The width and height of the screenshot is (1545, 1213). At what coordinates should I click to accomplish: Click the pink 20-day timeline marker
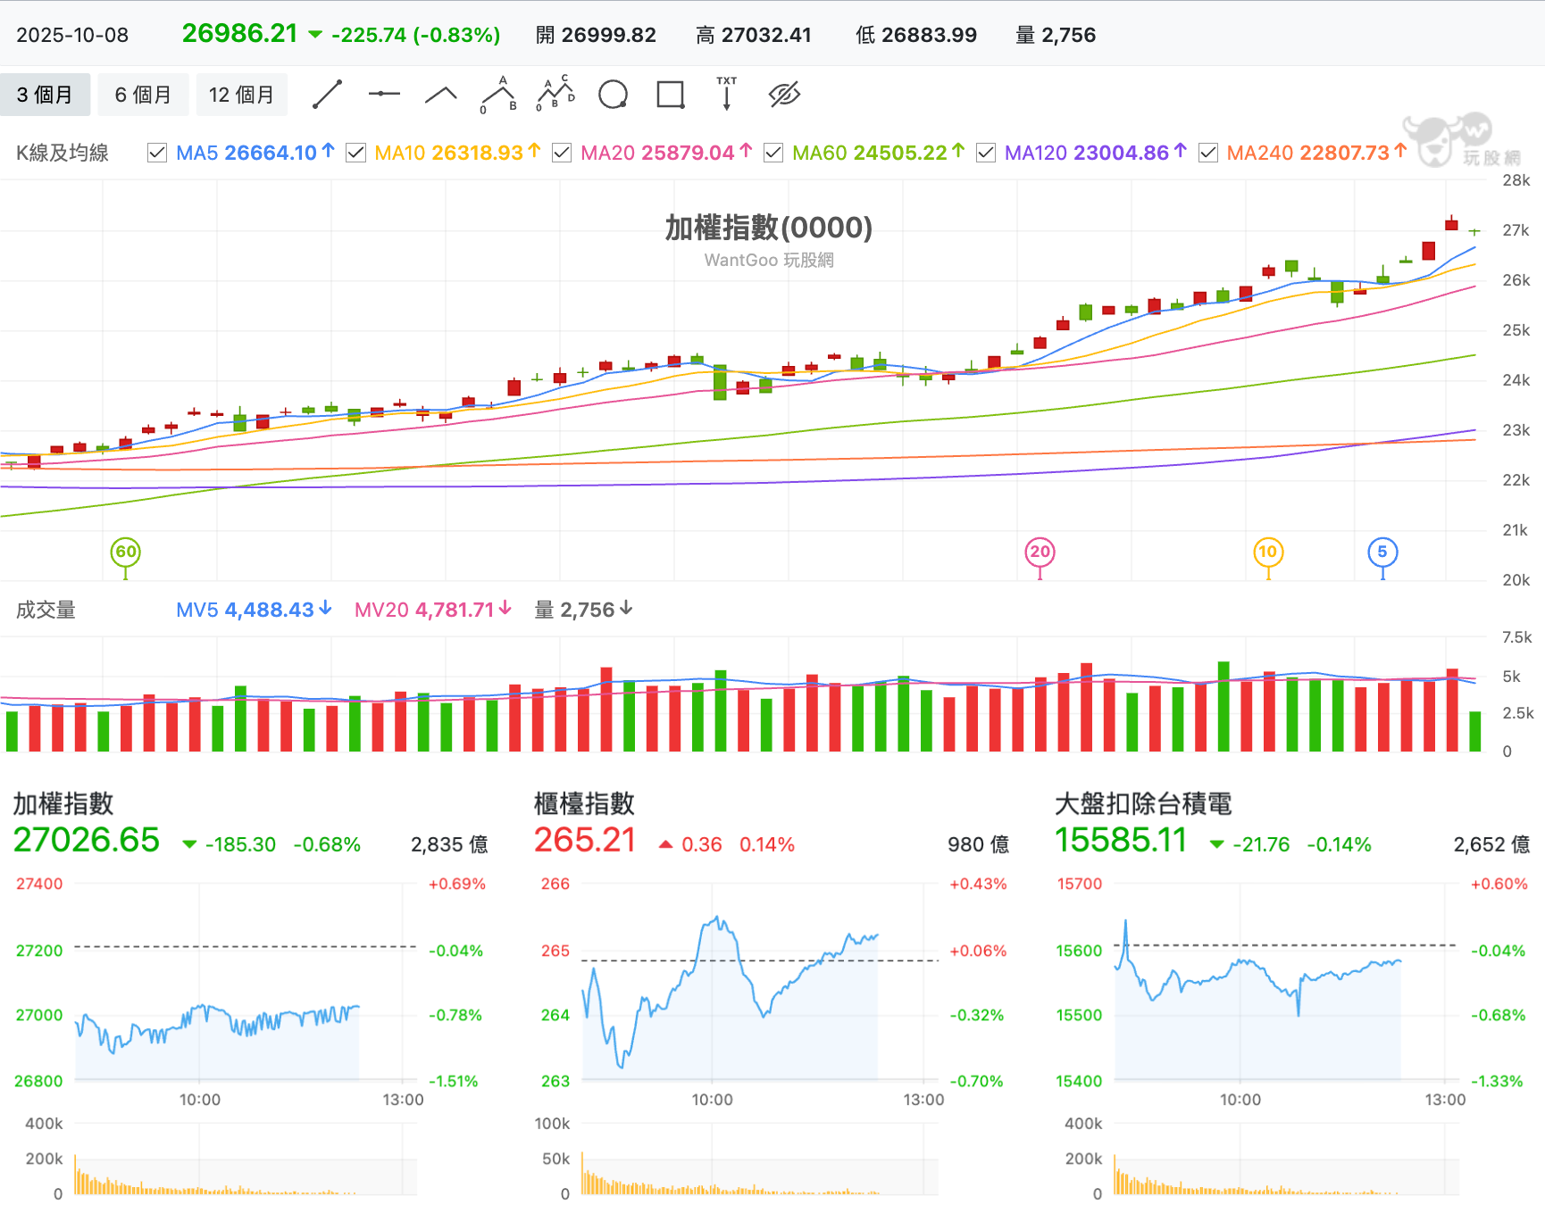click(x=1040, y=552)
